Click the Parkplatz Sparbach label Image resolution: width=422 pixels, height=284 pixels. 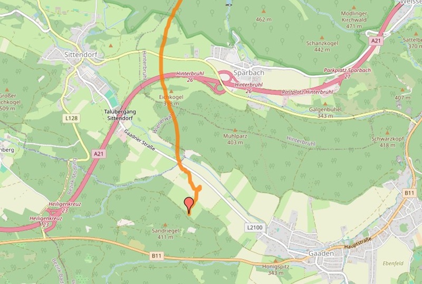pyautogui.click(x=347, y=70)
